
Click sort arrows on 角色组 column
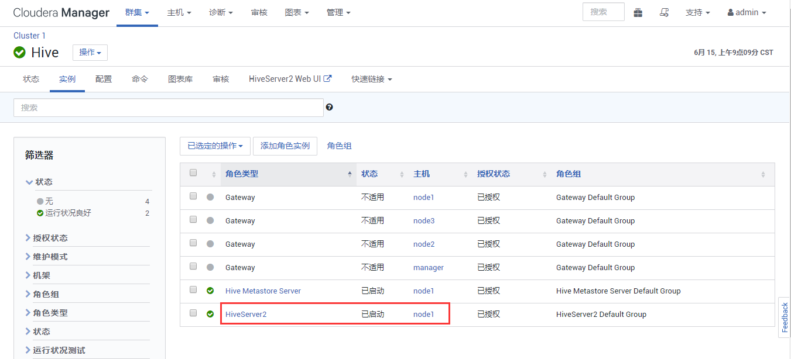[763, 174]
